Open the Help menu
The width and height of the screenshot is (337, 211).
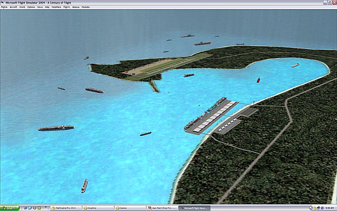47,7
